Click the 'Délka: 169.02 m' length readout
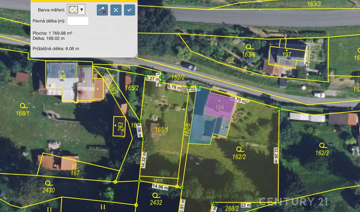Viewport: 360px width, 212px height. [x=48, y=38]
